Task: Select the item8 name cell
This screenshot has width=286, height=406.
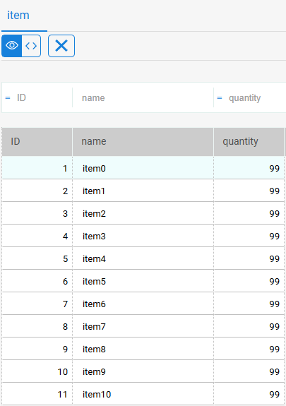Action: point(143,349)
